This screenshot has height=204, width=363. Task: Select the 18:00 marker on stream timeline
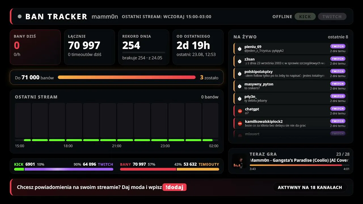(x=68, y=146)
